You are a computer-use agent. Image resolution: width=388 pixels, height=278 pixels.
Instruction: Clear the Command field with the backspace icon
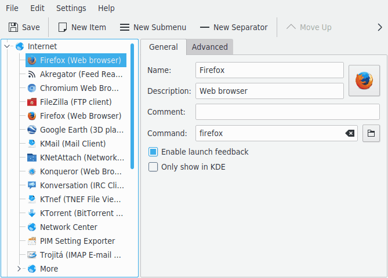pyautogui.click(x=350, y=133)
